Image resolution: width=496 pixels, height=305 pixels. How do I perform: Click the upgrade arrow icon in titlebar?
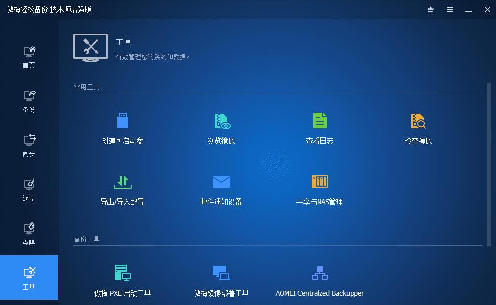[430, 9]
